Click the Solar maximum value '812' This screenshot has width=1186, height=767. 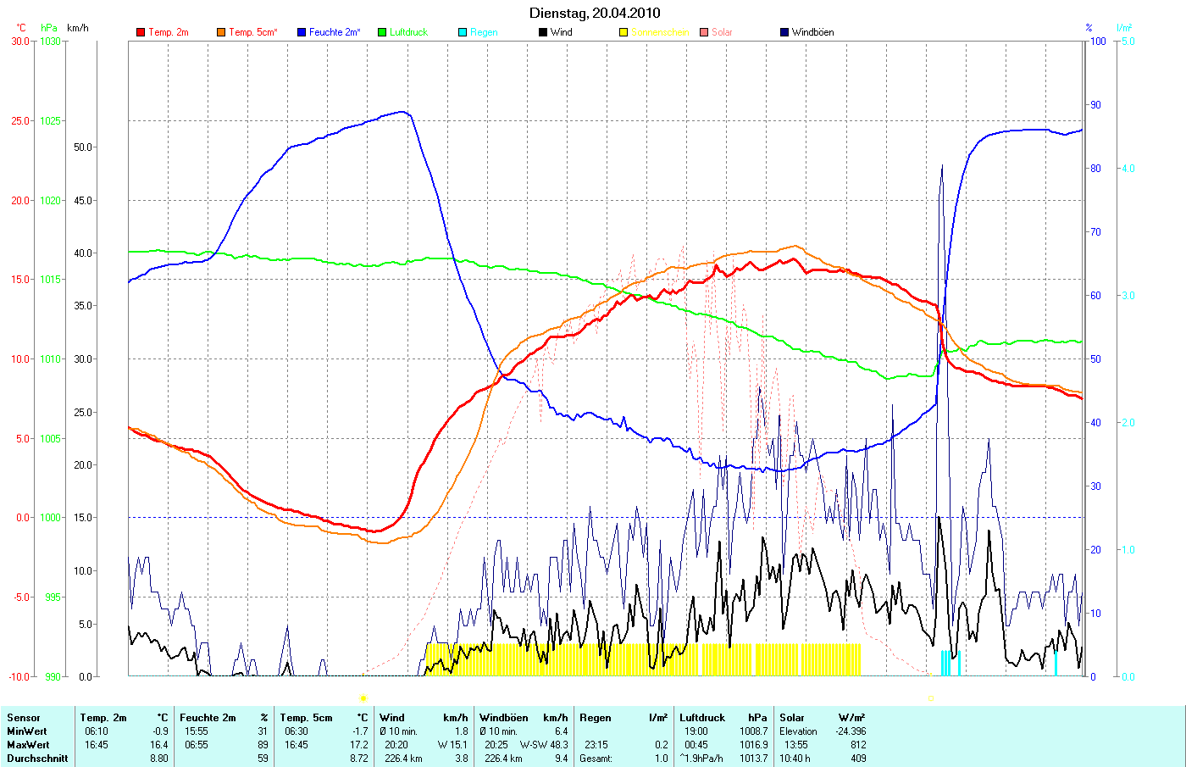click(x=858, y=745)
